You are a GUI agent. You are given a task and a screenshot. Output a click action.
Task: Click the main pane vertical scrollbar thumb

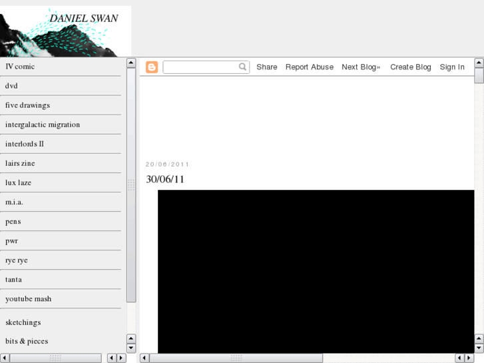(x=479, y=76)
